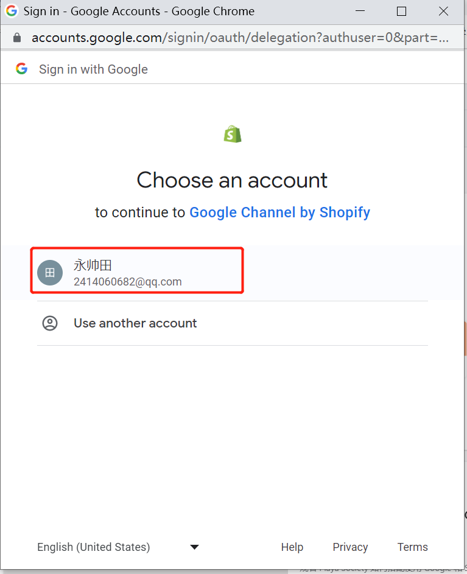Close the Sign in Chrome window
Viewport: 467px width, 574px height.
point(443,12)
